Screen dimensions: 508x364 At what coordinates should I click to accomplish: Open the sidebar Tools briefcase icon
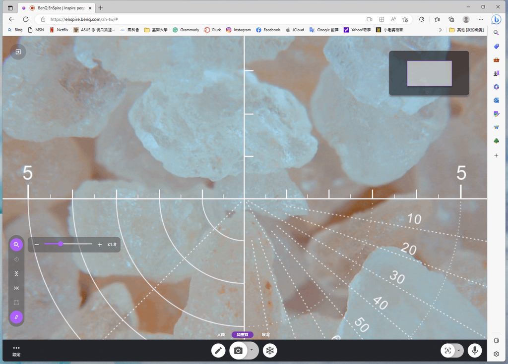click(x=496, y=60)
